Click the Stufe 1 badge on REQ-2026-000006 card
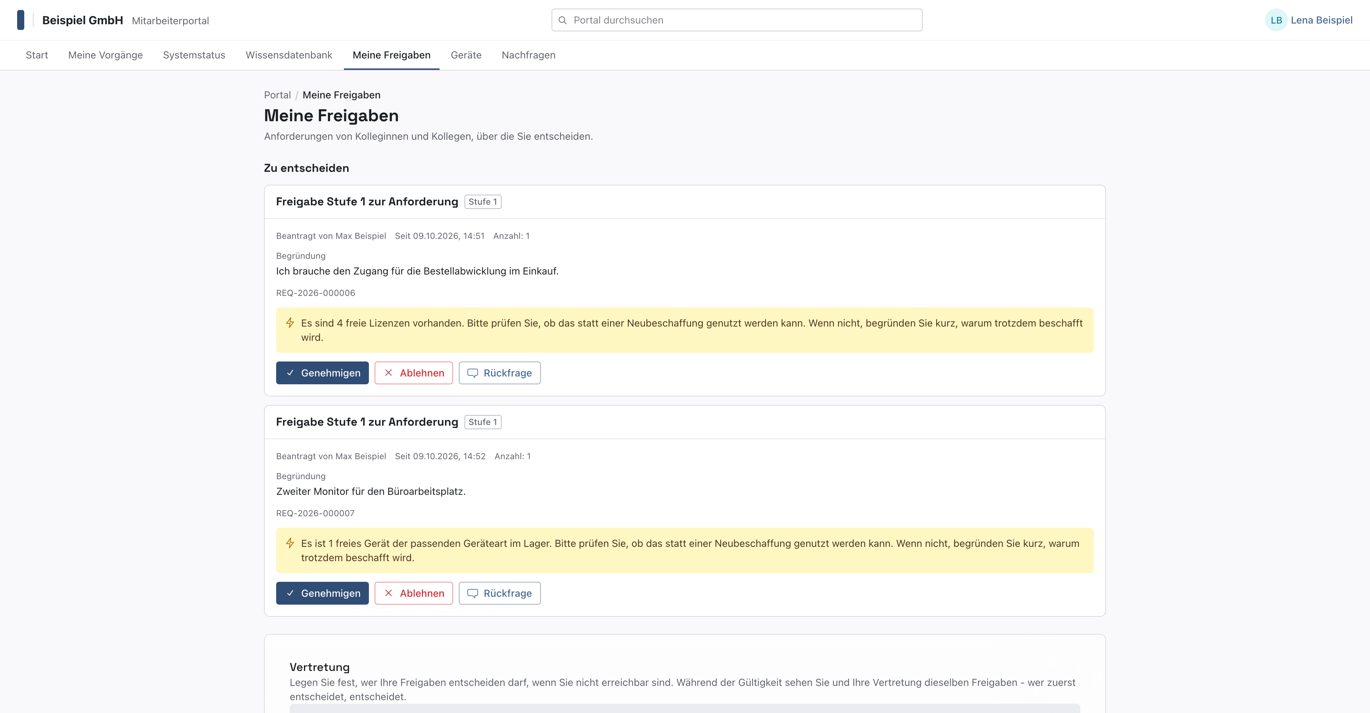 [483, 202]
